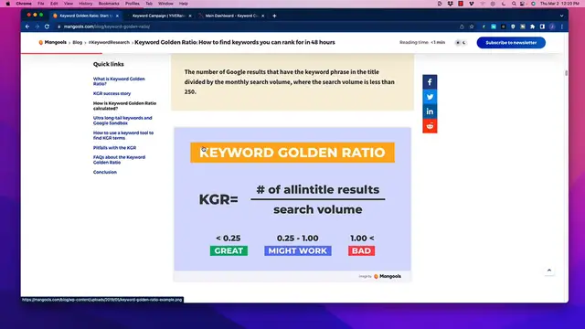Click the Reading time label

[422, 43]
